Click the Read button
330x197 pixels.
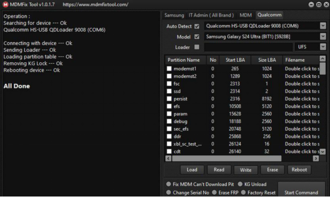219,170
